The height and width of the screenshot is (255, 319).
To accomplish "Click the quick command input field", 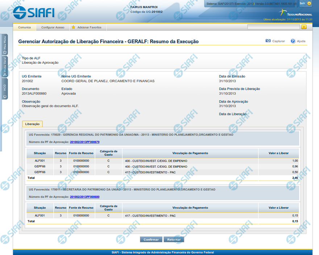I will point(273,27).
